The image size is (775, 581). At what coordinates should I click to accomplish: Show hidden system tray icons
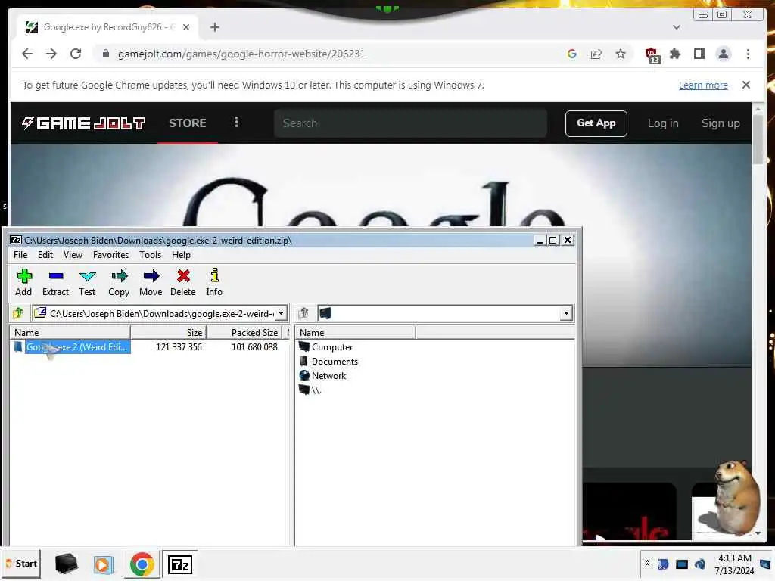[647, 564]
